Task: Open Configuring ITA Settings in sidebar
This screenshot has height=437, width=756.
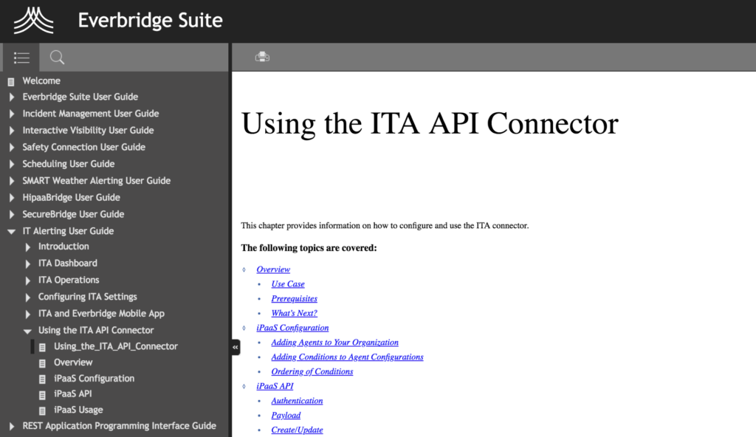Action: click(88, 297)
